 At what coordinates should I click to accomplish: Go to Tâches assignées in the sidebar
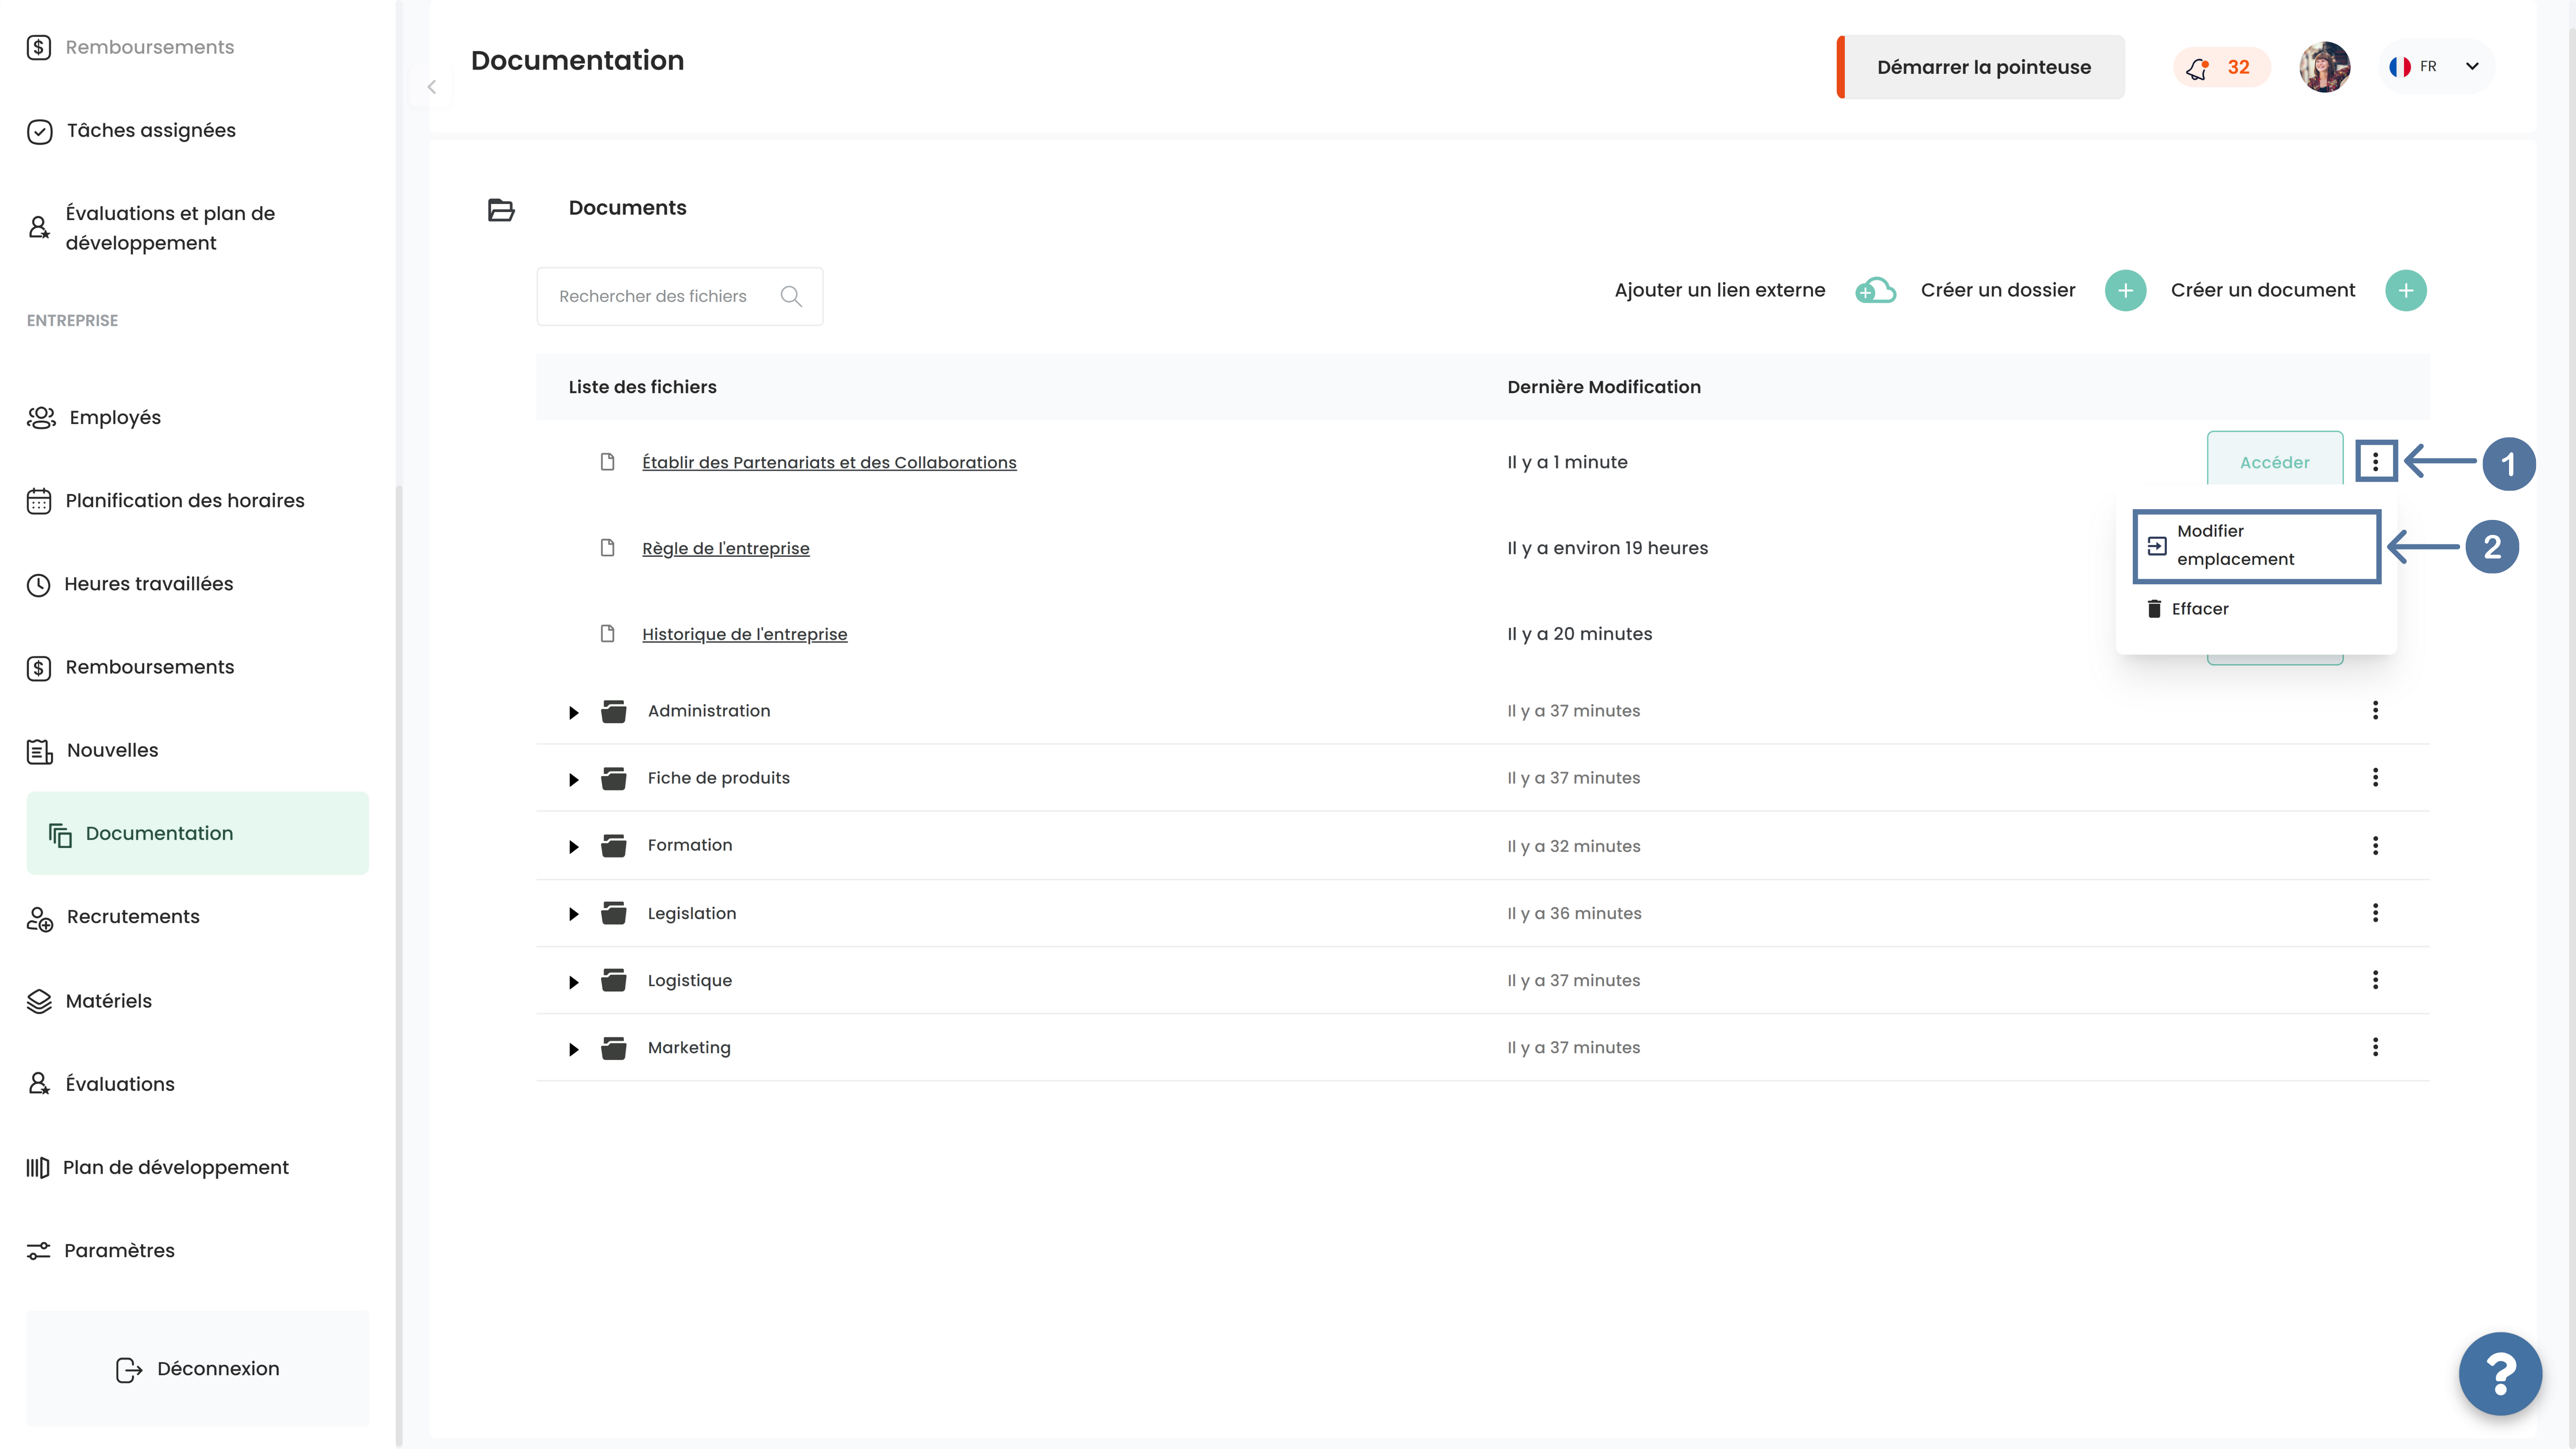click(151, 131)
